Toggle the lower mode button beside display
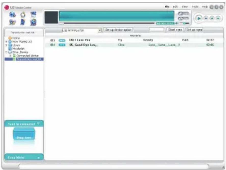 pos(183,19)
